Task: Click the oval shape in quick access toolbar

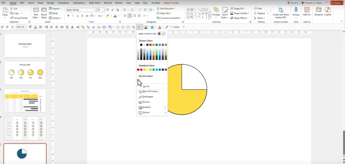Action: (x=118, y=27)
